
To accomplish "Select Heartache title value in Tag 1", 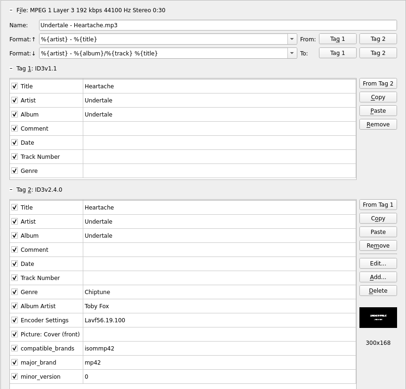I will coord(219,86).
